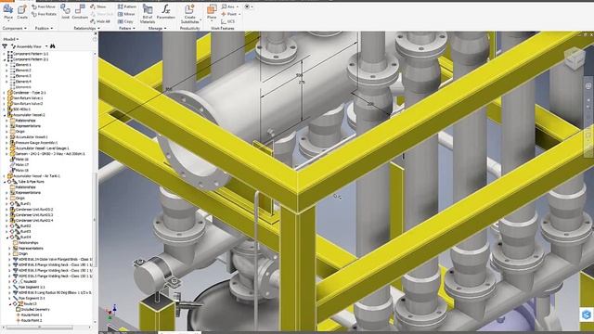Click the work Point tool
594x334 pixels.
pyautogui.click(x=229, y=14)
